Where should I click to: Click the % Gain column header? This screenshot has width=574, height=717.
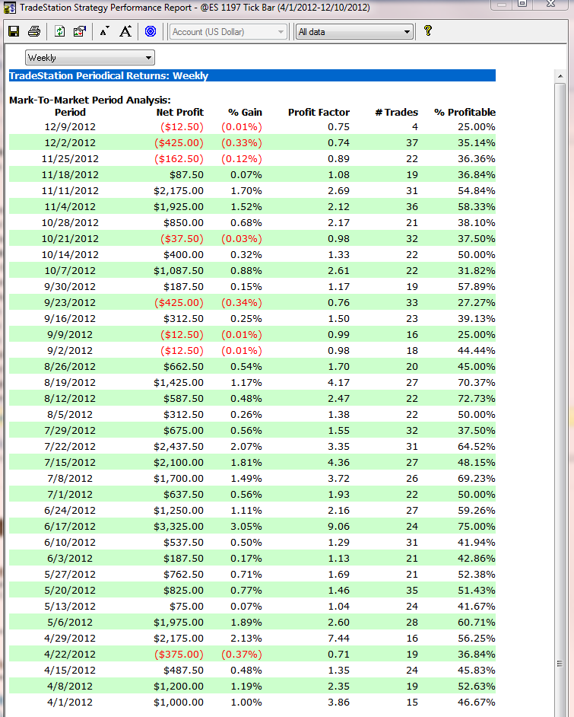coord(246,113)
